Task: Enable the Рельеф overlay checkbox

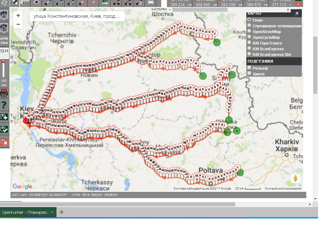Action: [249, 68]
